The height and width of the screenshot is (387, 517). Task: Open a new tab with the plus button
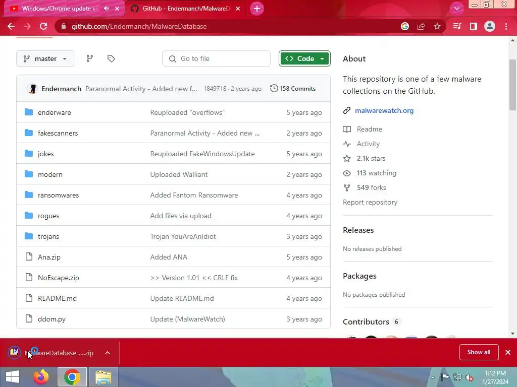257,9
